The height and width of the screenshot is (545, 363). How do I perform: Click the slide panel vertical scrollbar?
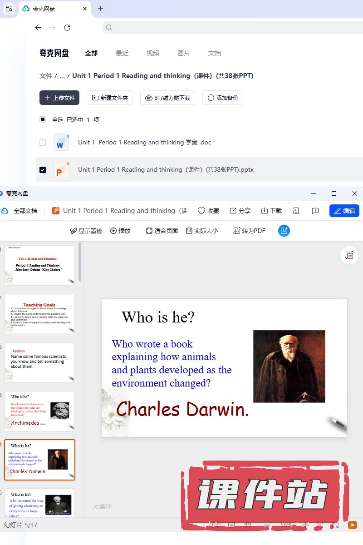coord(80,262)
